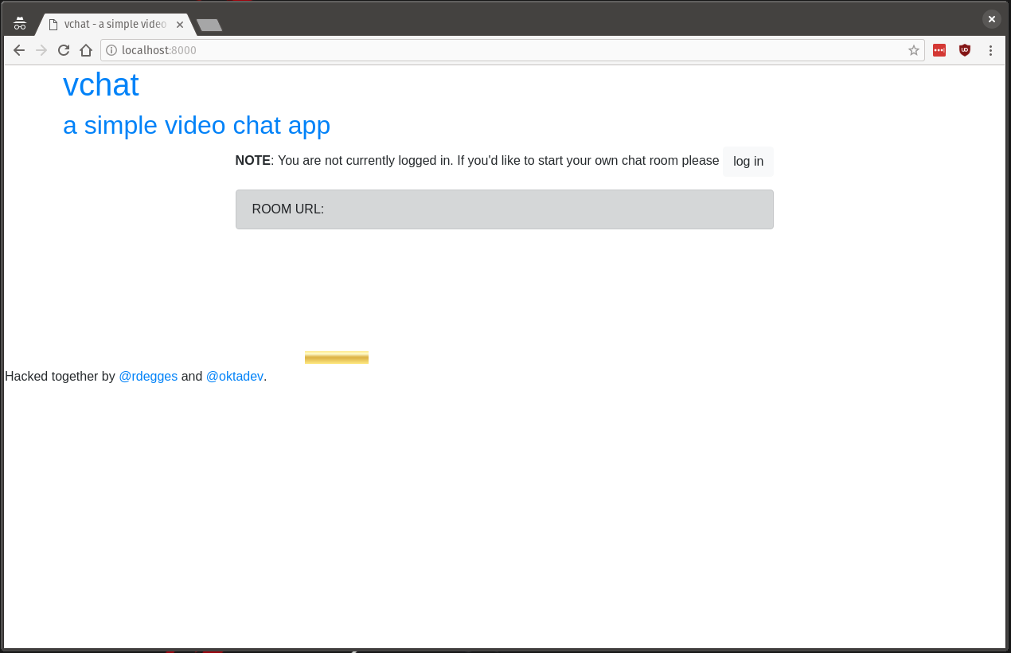1011x653 pixels.
Task: Click the forward navigation arrow
Action: [41, 50]
